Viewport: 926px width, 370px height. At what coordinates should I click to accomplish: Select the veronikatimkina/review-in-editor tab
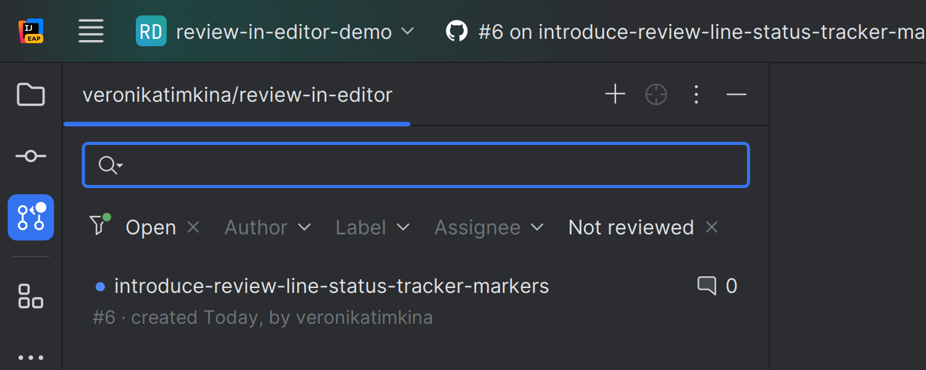click(x=237, y=95)
